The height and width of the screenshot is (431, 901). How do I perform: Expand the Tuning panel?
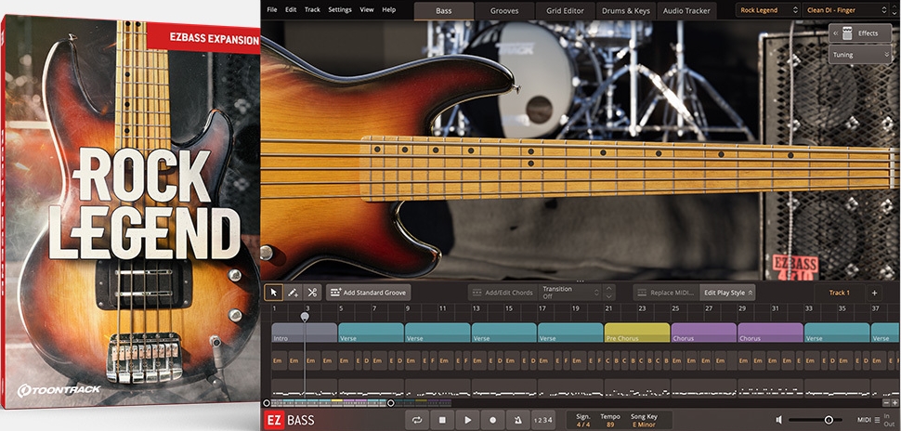click(x=860, y=55)
